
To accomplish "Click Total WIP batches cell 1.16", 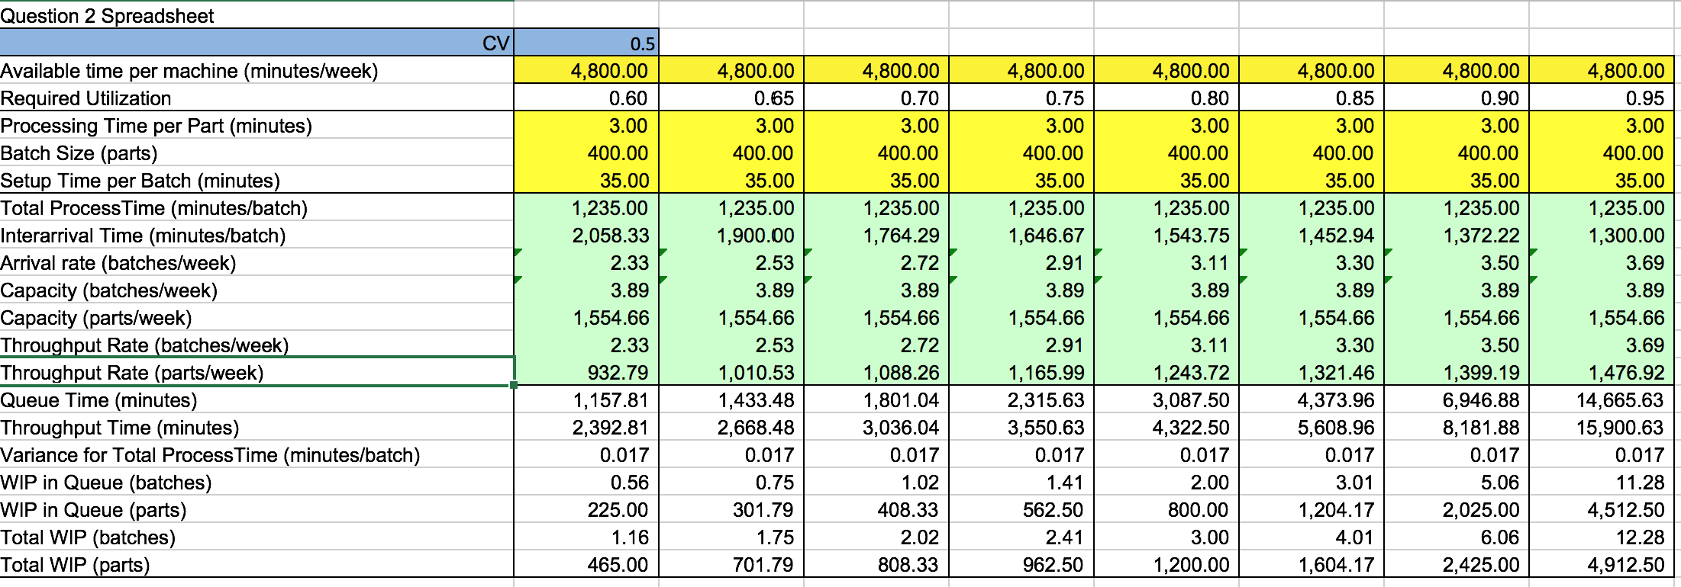I will 586,537.
